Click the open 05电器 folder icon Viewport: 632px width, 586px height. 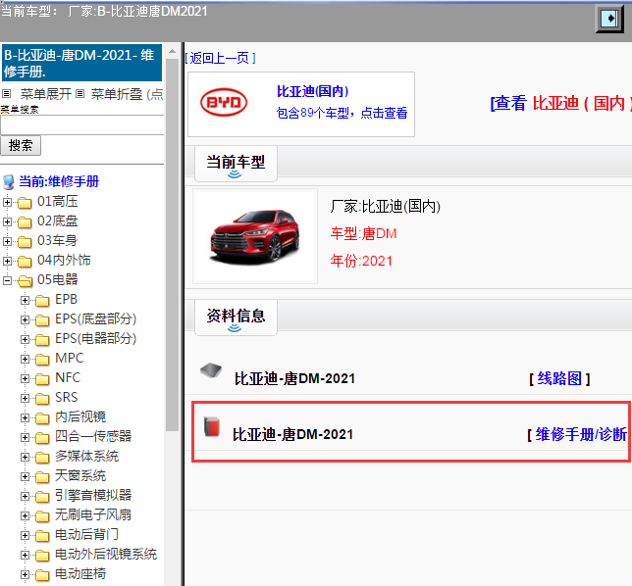(x=25, y=281)
